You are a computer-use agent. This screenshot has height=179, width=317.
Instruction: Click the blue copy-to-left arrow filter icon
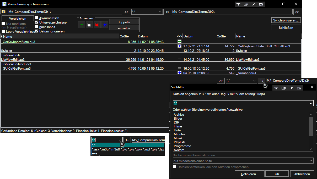105,25
